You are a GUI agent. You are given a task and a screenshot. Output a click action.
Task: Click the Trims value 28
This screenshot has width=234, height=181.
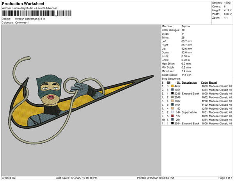183,37
